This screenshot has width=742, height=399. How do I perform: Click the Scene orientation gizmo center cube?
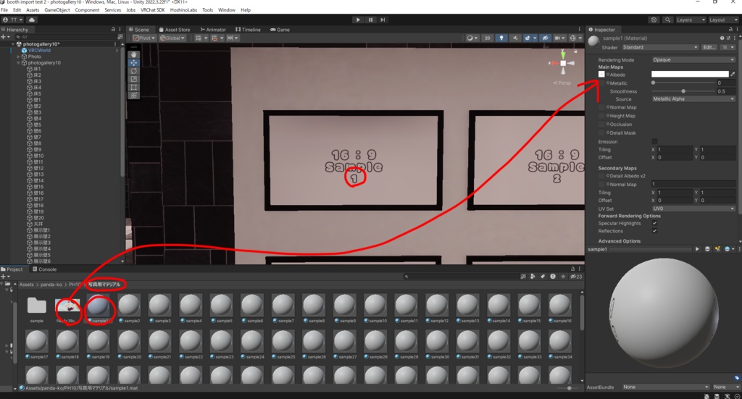563,63
